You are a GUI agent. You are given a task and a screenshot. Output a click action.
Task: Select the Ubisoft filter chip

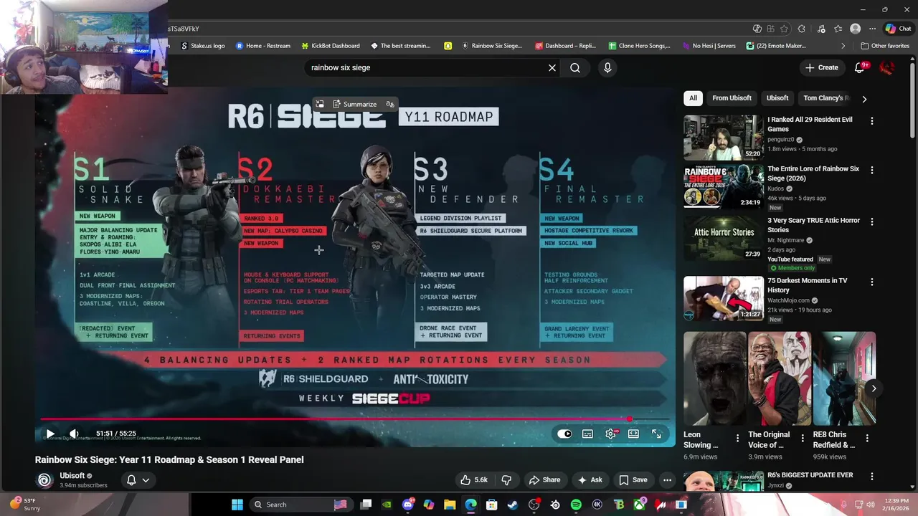pos(777,98)
